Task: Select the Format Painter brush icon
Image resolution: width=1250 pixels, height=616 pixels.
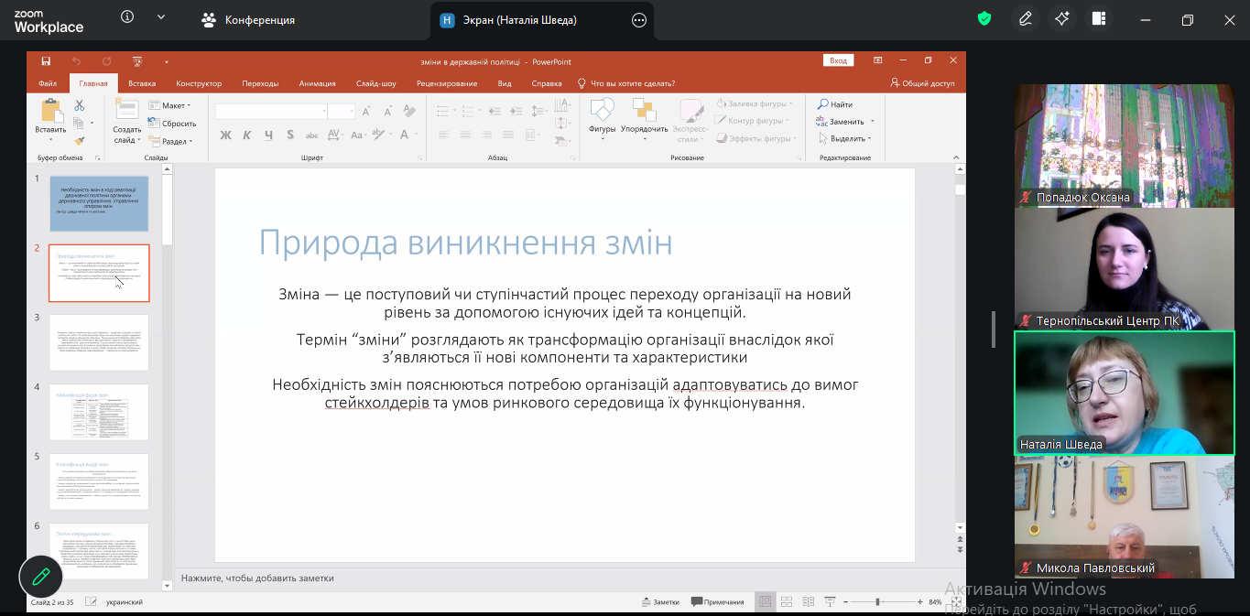Action: (x=80, y=141)
